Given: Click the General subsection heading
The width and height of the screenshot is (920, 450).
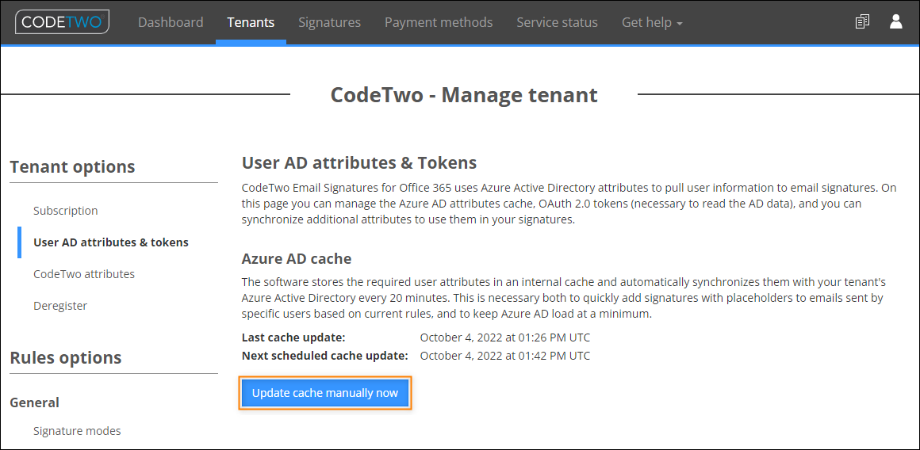Looking at the screenshot, I should pyautogui.click(x=35, y=402).
